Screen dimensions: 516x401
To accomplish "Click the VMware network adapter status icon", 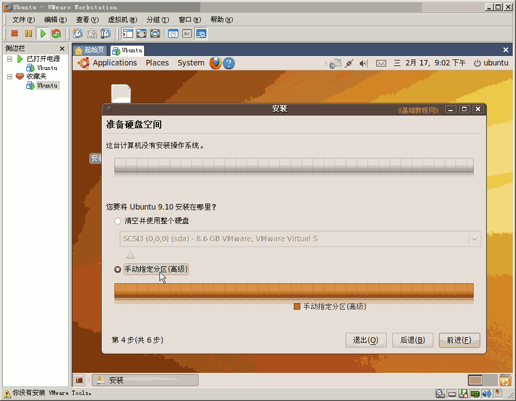I will tap(475, 394).
